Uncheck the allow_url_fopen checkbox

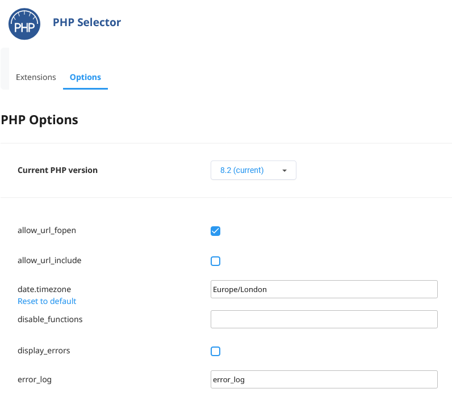[x=215, y=231]
